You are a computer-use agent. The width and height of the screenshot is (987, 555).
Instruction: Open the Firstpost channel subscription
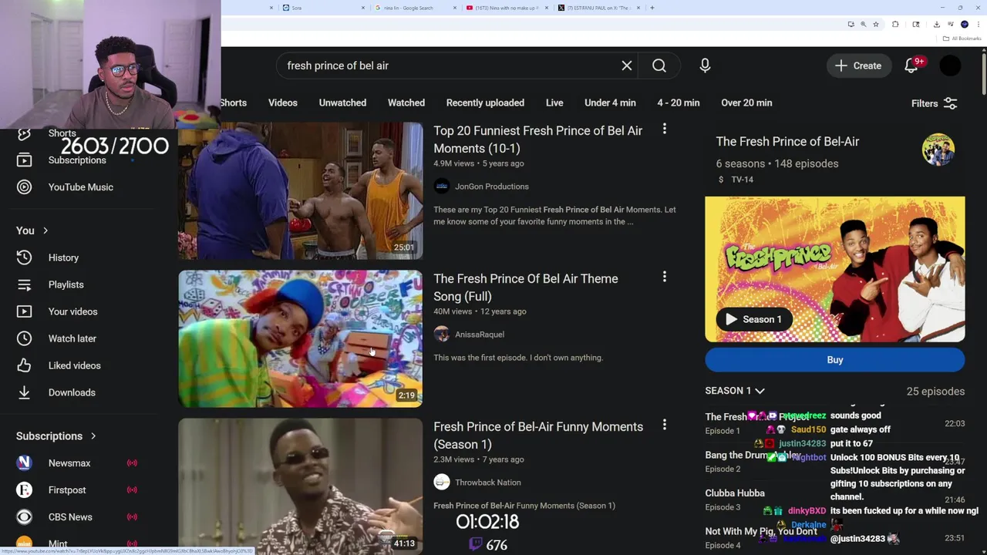pos(67,490)
